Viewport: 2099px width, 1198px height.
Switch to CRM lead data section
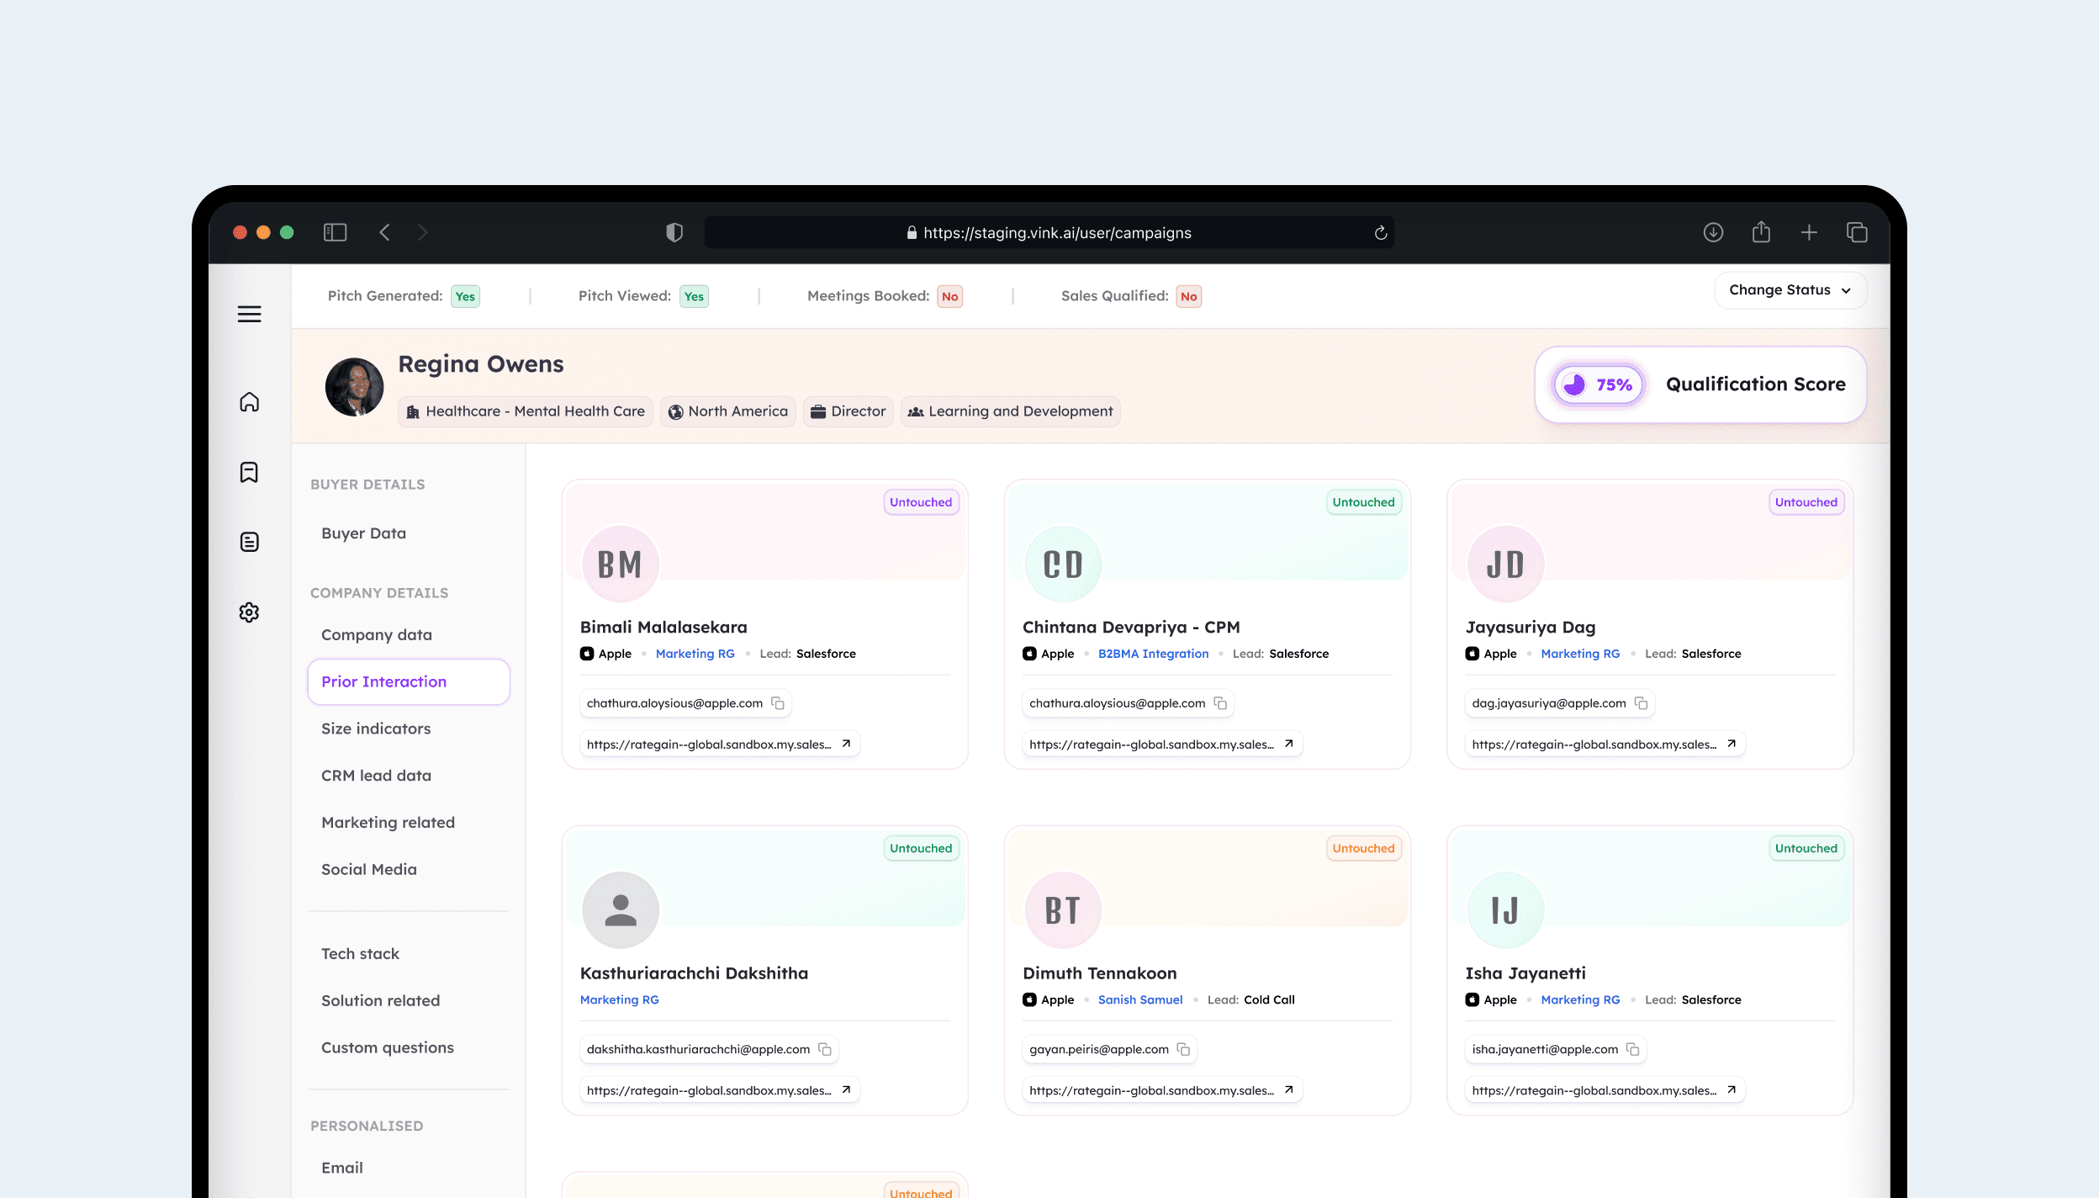coord(376,775)
